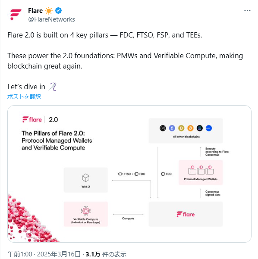Click the Flare display name

35,11
